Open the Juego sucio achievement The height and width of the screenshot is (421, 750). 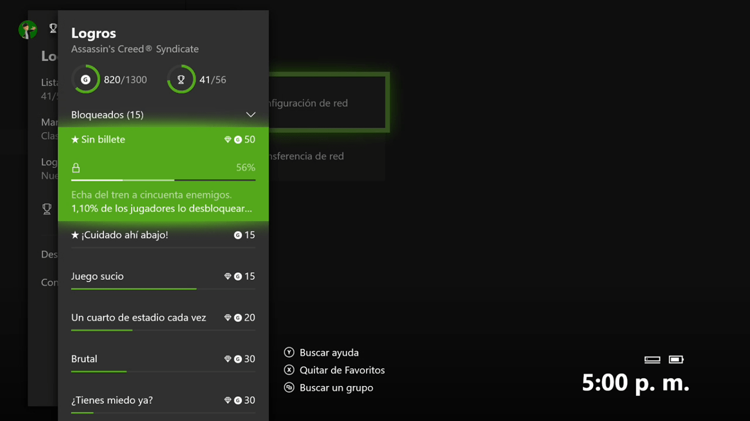(x=97, y=276)
